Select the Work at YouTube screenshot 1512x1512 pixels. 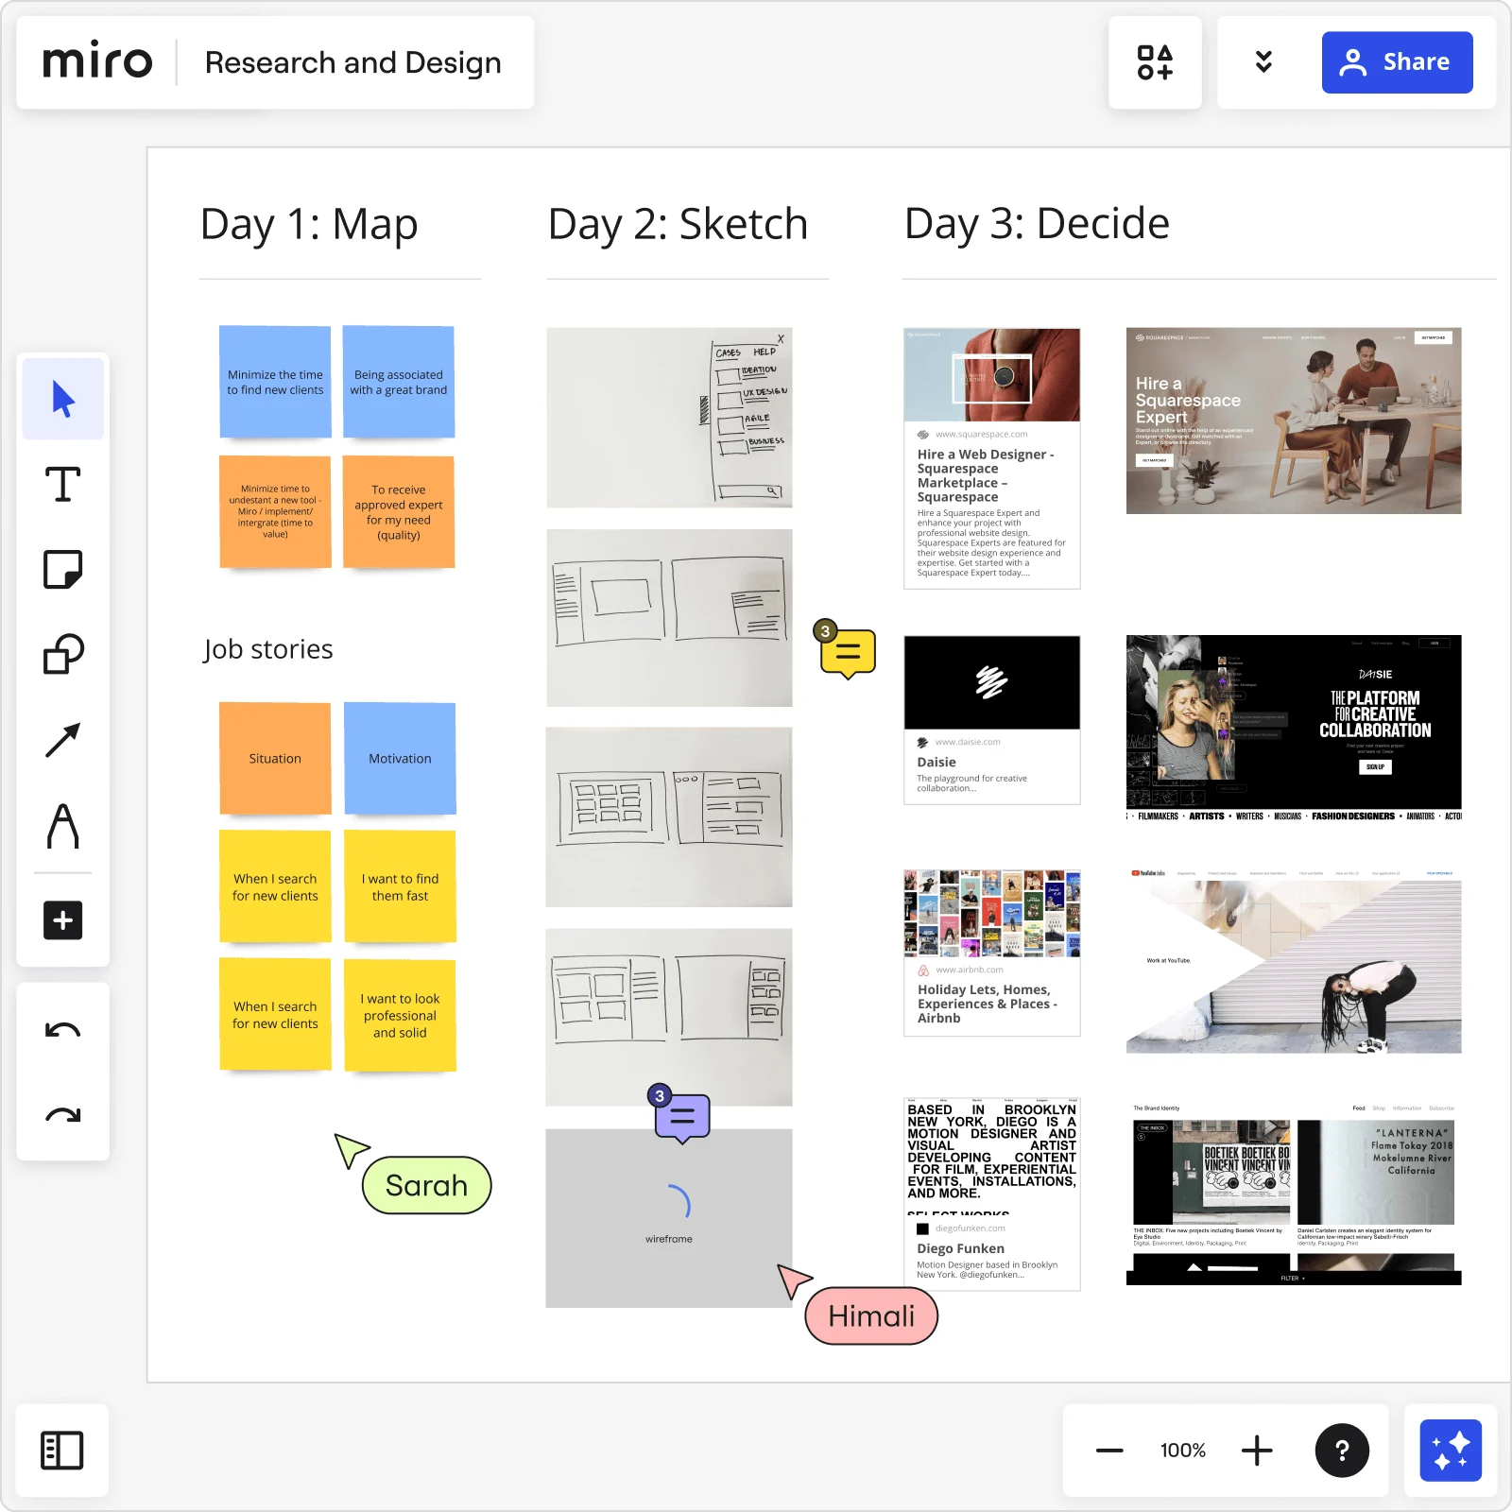pyautogui.click(x=1294, y=961)
